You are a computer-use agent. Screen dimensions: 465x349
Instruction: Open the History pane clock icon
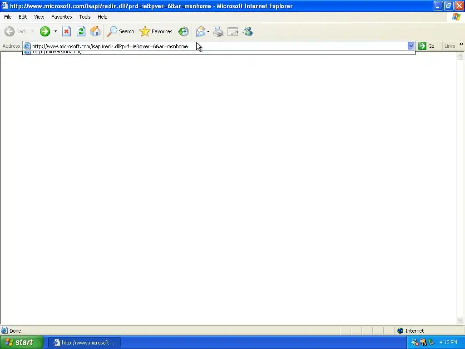(x=183, y=31)
